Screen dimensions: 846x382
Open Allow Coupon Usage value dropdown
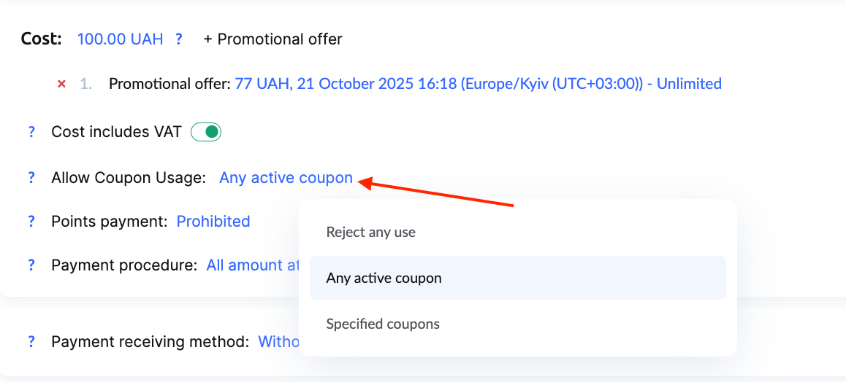click(x=286, y=177)
